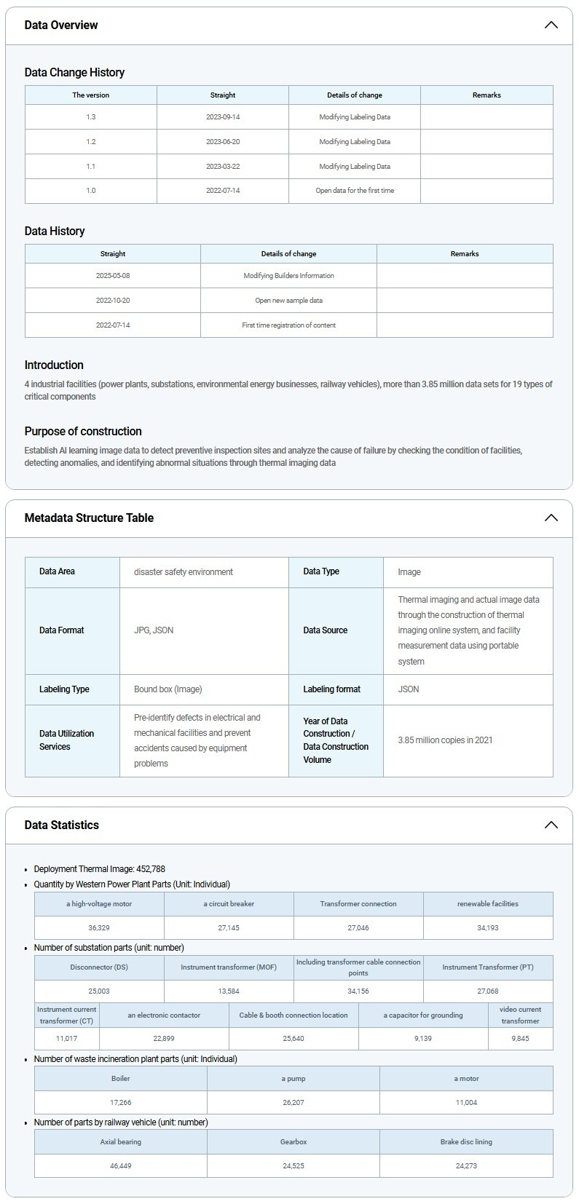This screenshot has width=579, height=1204.
Task: Click the "3.85 million copies in 2021" cell
Action: [445, 740]
